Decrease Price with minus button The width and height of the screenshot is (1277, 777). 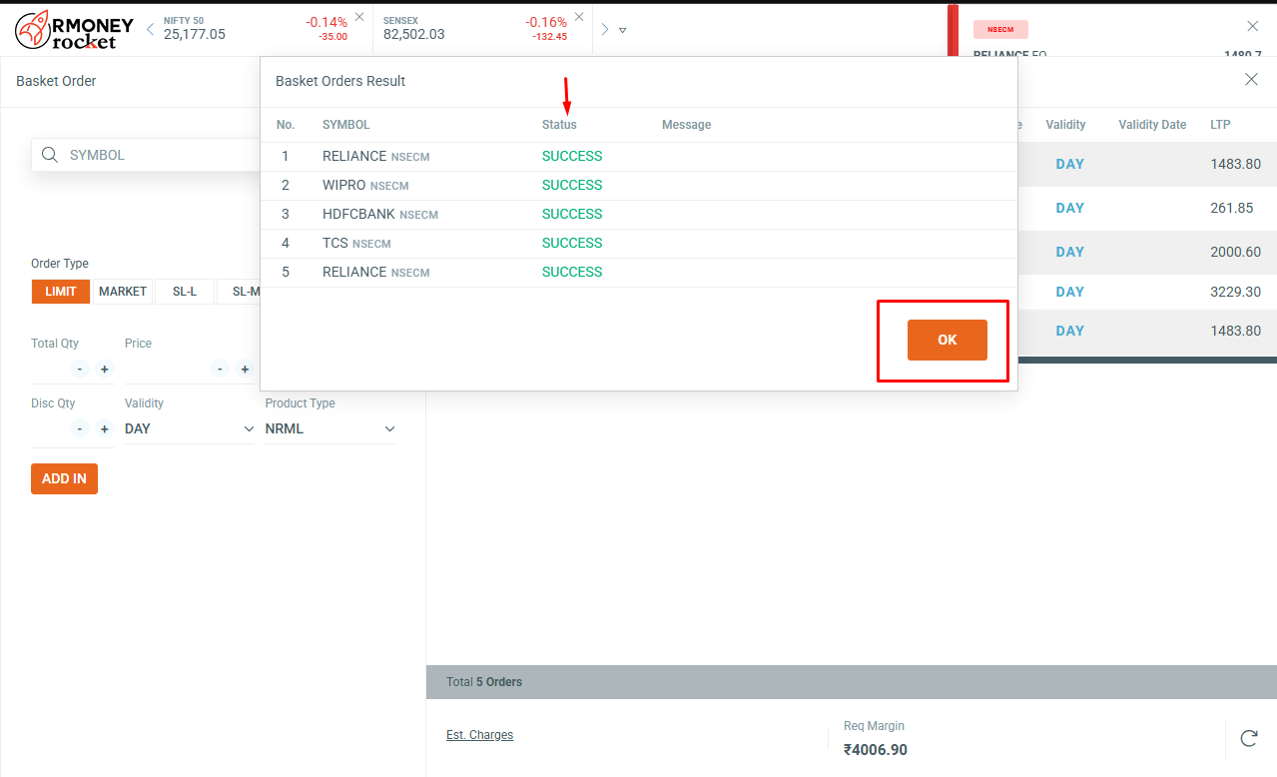pyautogui.click(x=221, y=370)
